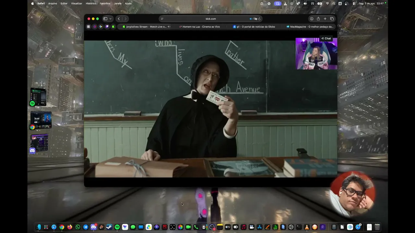Open Terminal from the Dock

299,227
